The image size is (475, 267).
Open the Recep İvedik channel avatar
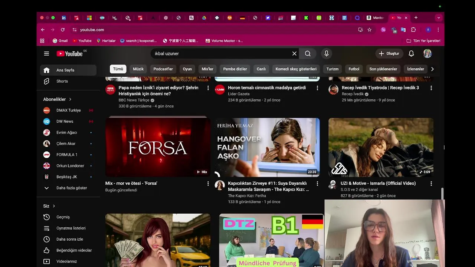[x=333, y=89]
